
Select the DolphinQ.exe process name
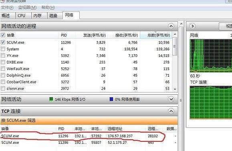(x=18, y=75)
